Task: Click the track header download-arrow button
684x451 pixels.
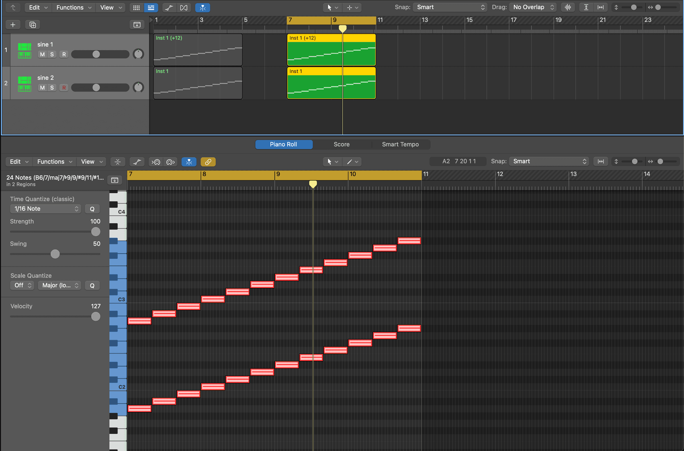Action: pos(137,25)
